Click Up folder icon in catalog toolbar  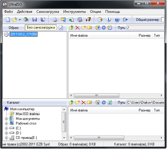pos(72,103)
